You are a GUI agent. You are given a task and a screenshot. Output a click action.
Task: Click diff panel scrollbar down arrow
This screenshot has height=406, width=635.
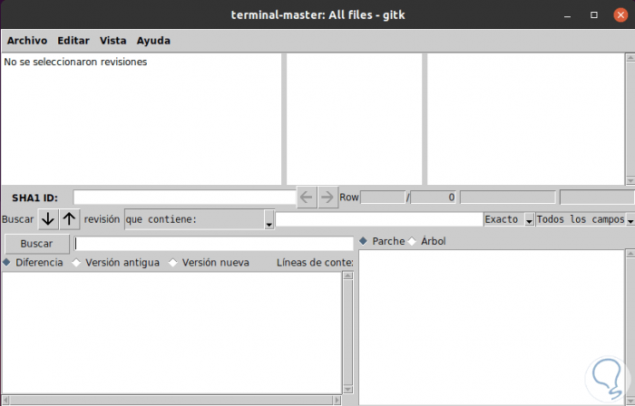tap(347, 390)
